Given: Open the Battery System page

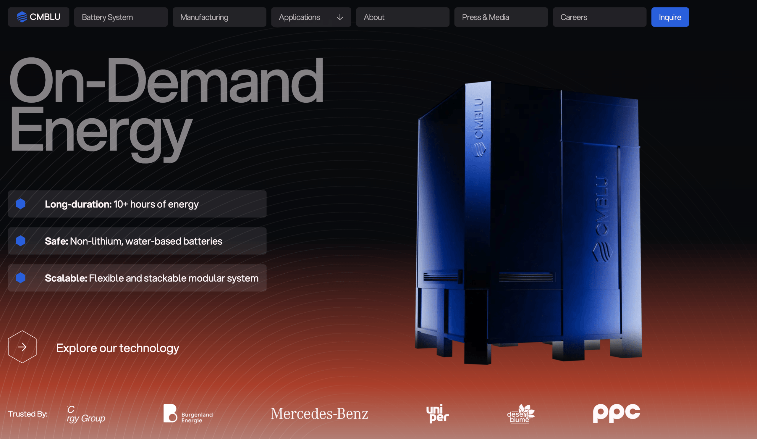Looking at the screenshot, I should pos(121,17).
